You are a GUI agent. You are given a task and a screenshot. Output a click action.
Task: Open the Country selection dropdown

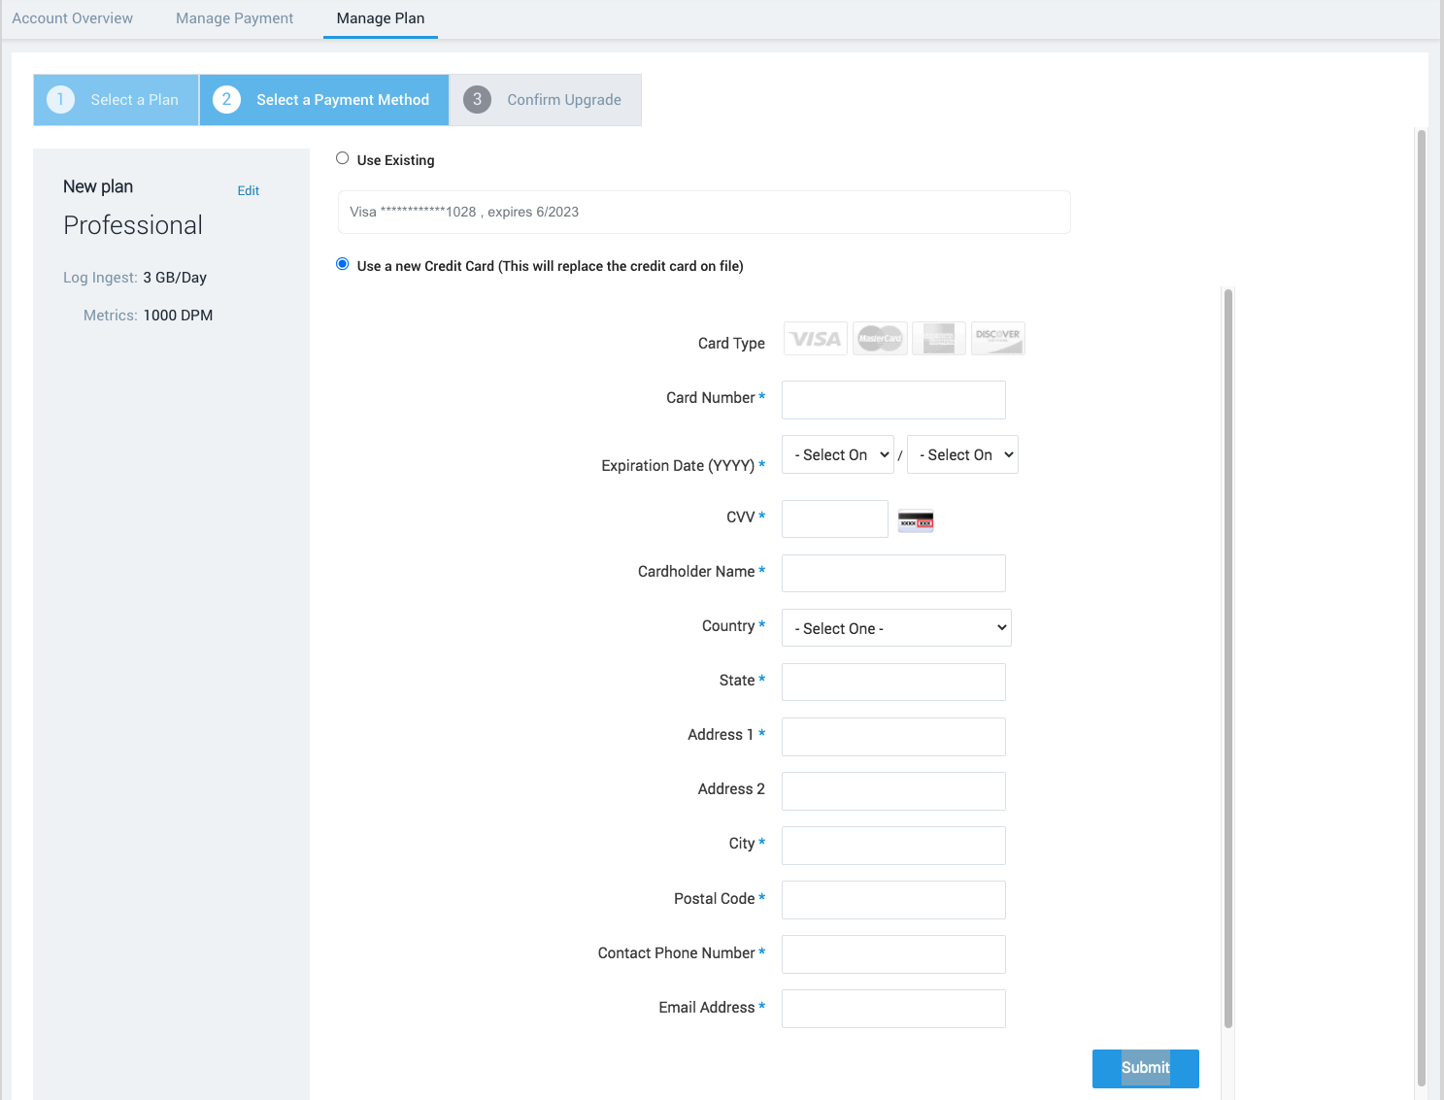click(x=894, y=627)
